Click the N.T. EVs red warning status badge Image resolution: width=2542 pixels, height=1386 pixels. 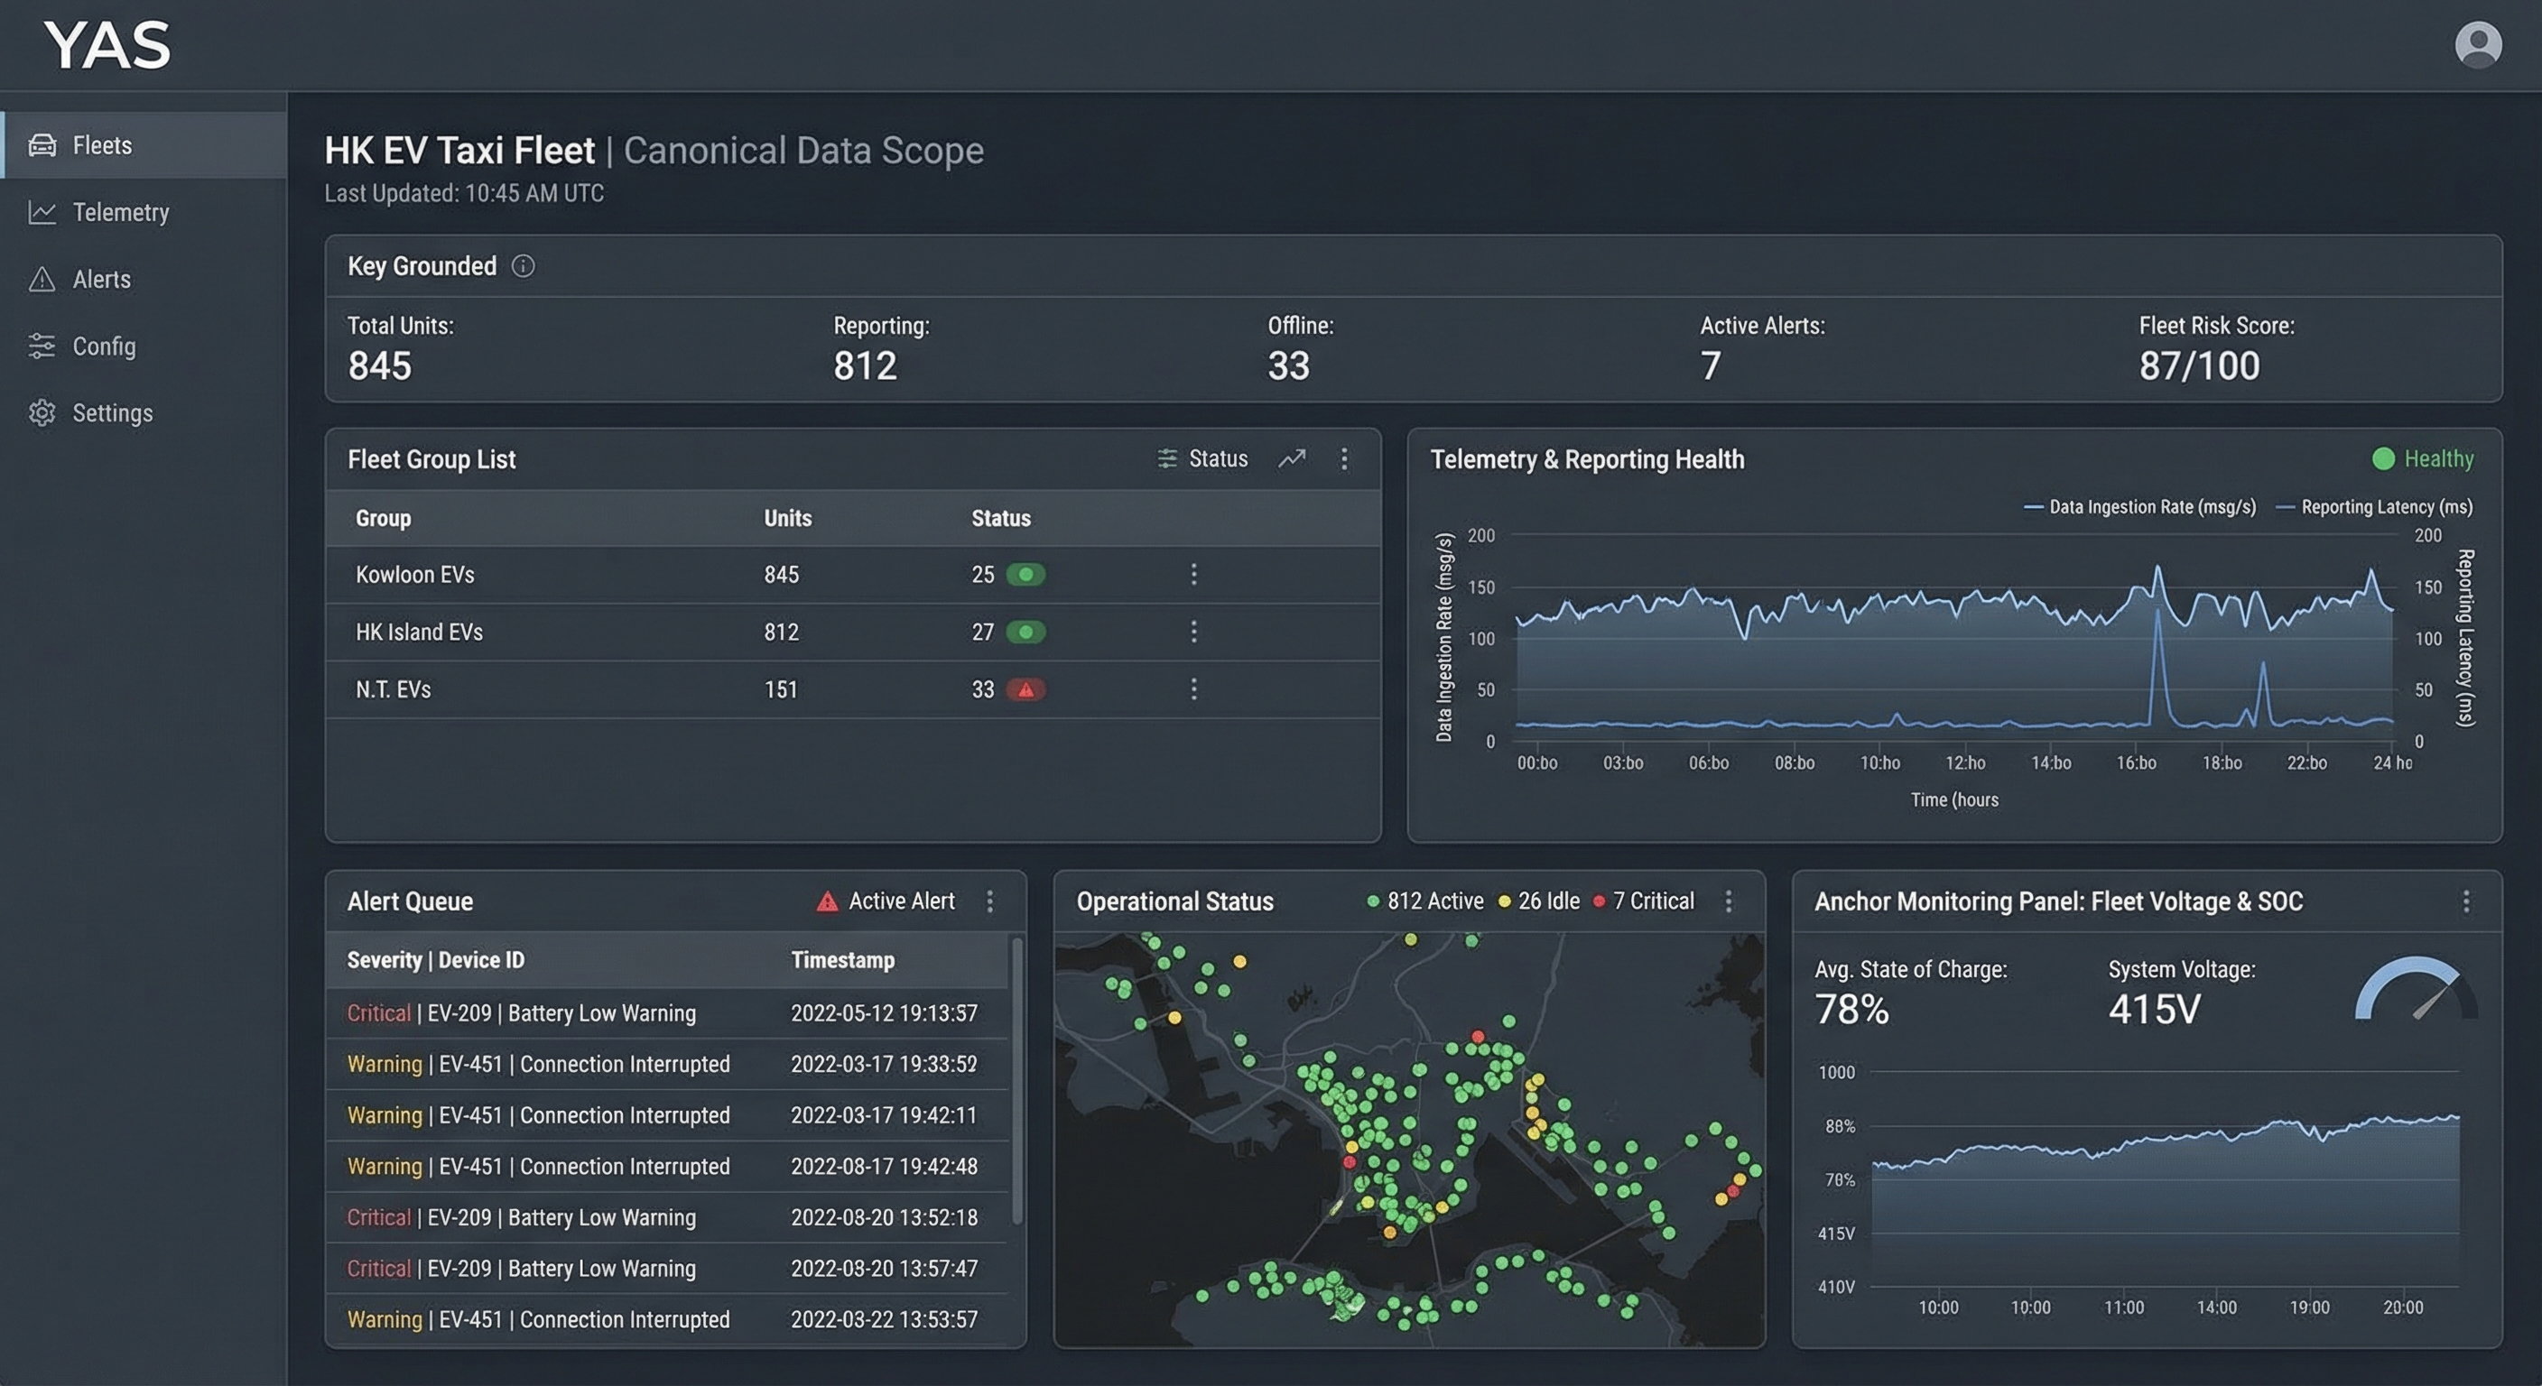[x=1025, y=689]
